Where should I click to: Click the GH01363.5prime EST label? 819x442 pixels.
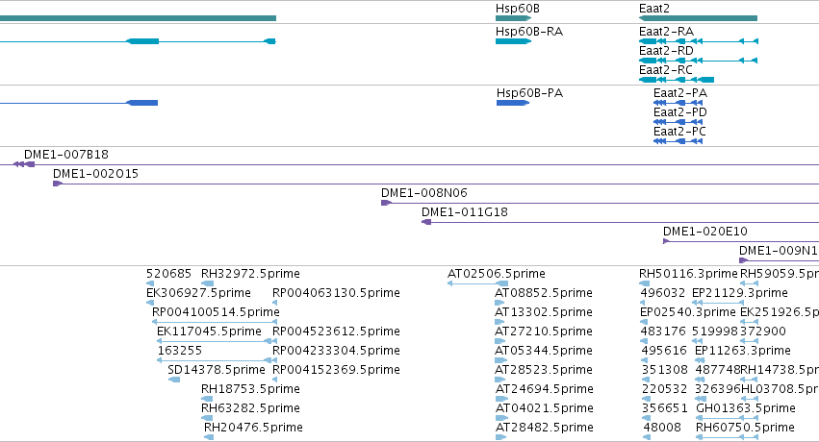(745, 408)
